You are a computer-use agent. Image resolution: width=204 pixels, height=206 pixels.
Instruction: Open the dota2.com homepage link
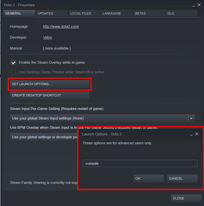click(x=61, y=26)
